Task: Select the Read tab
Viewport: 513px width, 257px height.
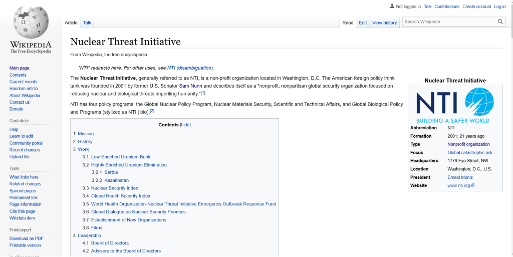Action: [x=348, y=23]
